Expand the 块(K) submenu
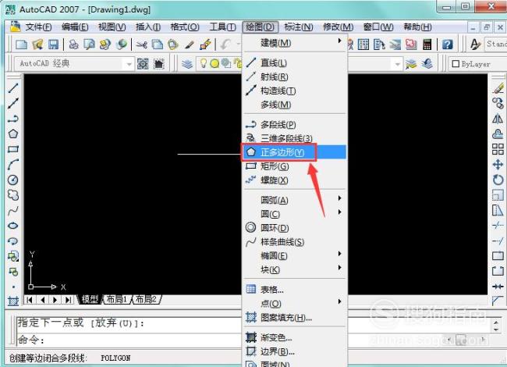The width and height of the screenshot is (507, 367). tap(295, 269)
